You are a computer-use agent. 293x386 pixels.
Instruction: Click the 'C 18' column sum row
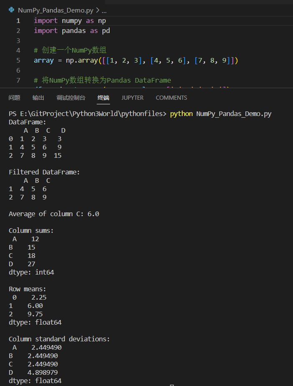(x=22, y=255)
